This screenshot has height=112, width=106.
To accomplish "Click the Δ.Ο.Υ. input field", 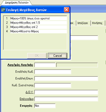I will (x=66, y=92).
